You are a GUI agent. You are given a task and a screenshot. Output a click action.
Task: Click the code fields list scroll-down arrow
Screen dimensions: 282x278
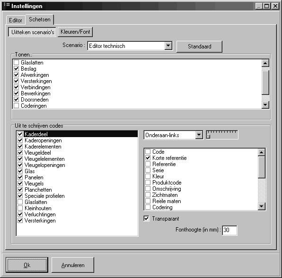(262, 206)
